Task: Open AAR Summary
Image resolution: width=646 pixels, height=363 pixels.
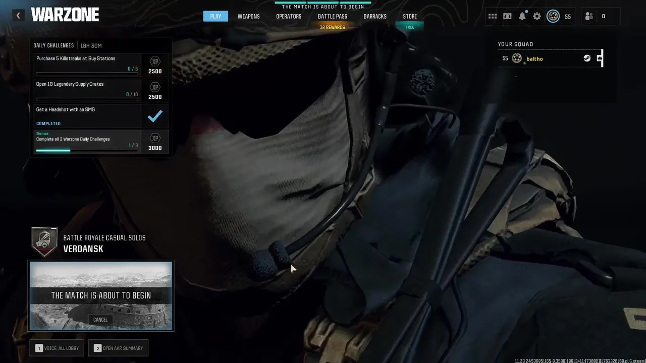Action: click(119, 348)
